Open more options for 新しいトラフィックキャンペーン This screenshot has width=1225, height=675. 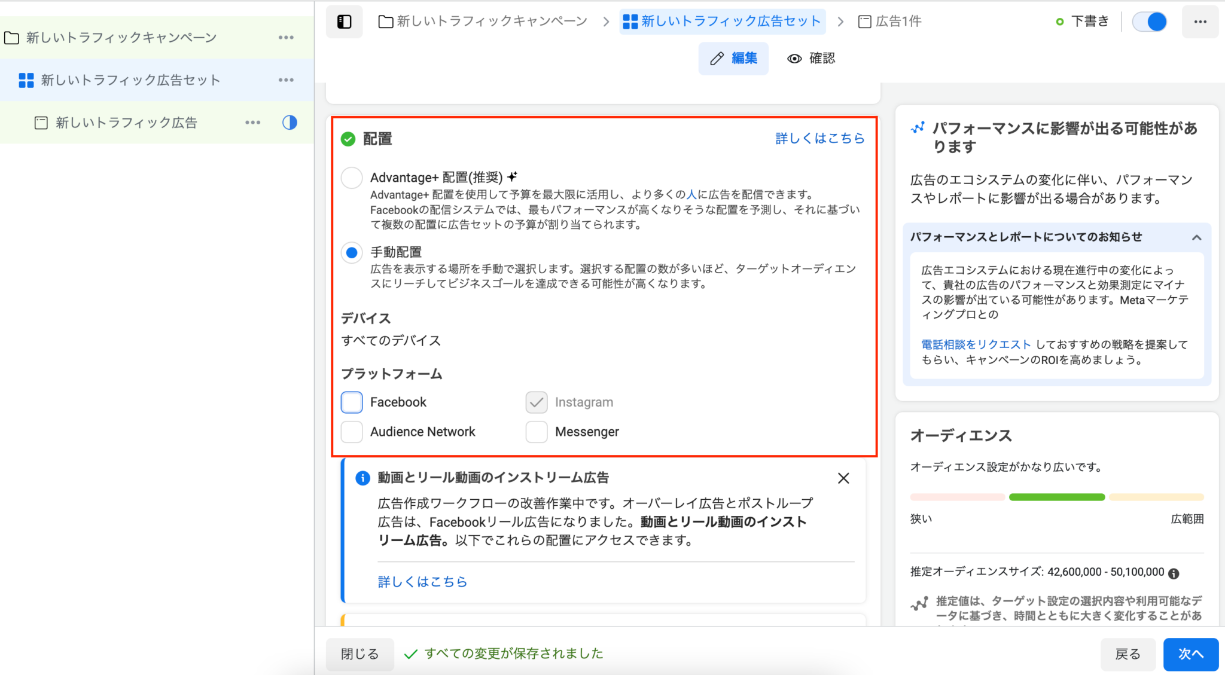tap(287, 37)
